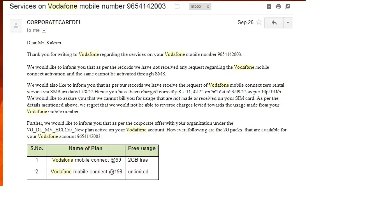Expand recipient details next to 'to me'
Viewport: 380px width, 220px height.
(44, 30)
